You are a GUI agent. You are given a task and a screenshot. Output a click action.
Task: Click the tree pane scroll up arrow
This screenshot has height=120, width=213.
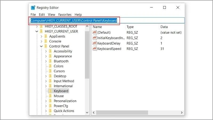[x=87, y=26]
